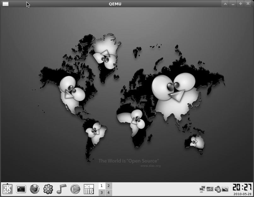This screenshot has width=254, height=197.
Task: Open the network monitor tray icon
Action: [x=202, y=189]
